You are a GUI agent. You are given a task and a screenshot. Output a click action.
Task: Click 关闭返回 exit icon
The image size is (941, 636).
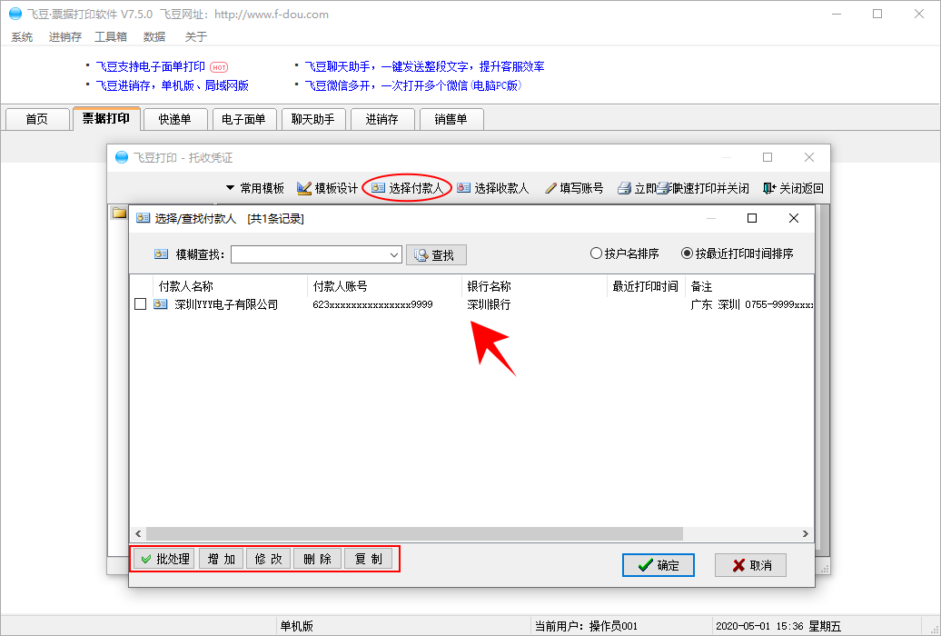(x=769, y=188)
